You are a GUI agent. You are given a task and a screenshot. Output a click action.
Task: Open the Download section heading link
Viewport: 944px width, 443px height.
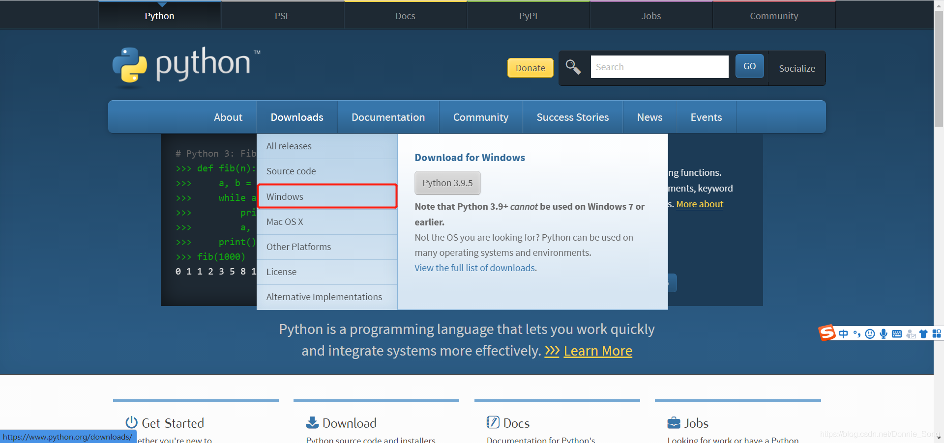pyautogui.click(x=350, y=423)
